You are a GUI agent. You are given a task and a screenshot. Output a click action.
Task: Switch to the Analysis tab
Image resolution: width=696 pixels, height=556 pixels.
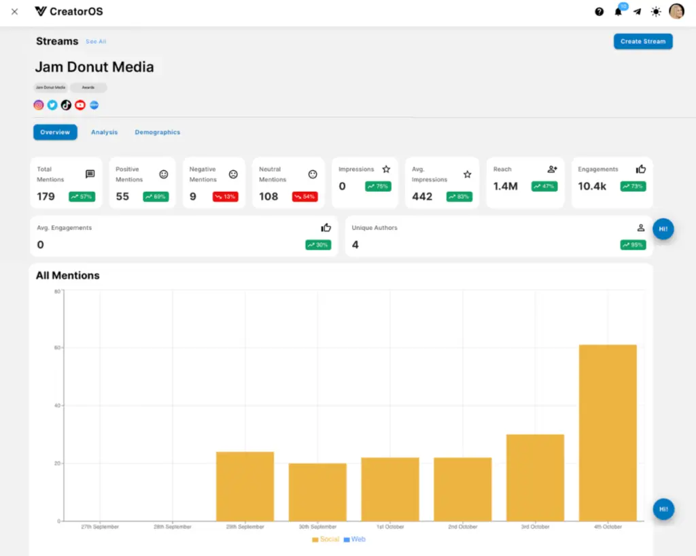pyautogui.click(x=104, y=132)
